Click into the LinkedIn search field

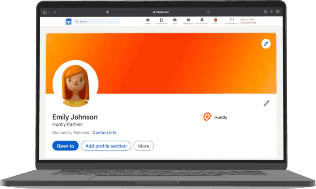click(x=97, y=21)
